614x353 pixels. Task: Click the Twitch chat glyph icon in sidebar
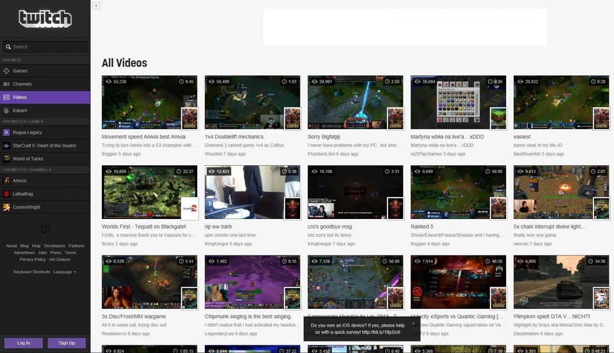coord(45,229)
